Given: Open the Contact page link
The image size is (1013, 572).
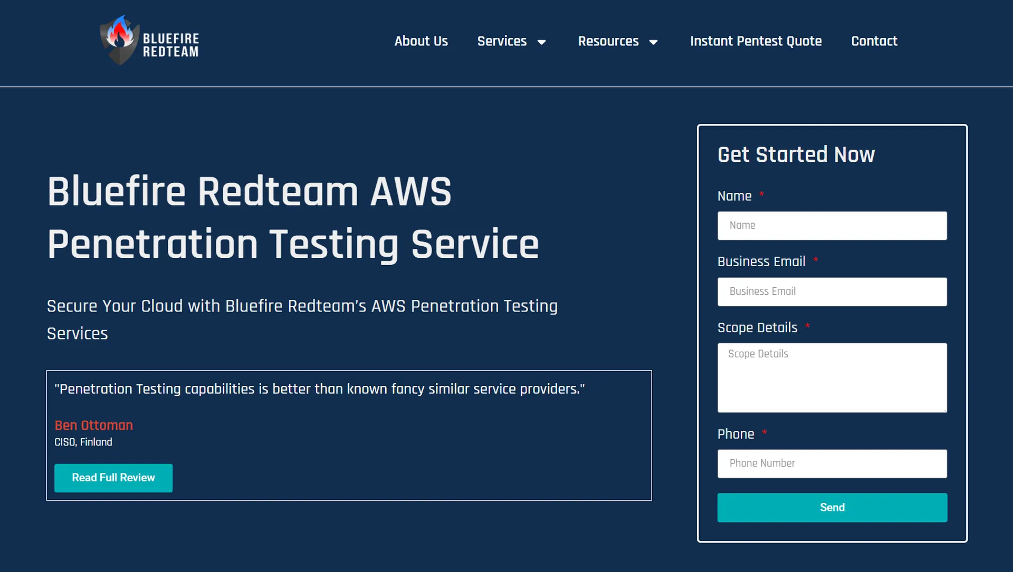Looking at the screenshot, I should point(874,41).
